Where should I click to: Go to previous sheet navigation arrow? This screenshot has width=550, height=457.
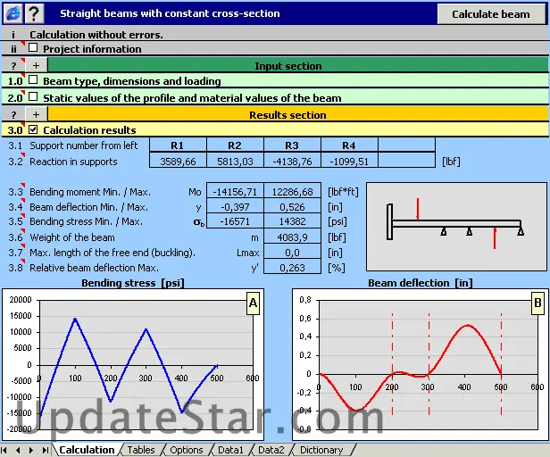18,450
